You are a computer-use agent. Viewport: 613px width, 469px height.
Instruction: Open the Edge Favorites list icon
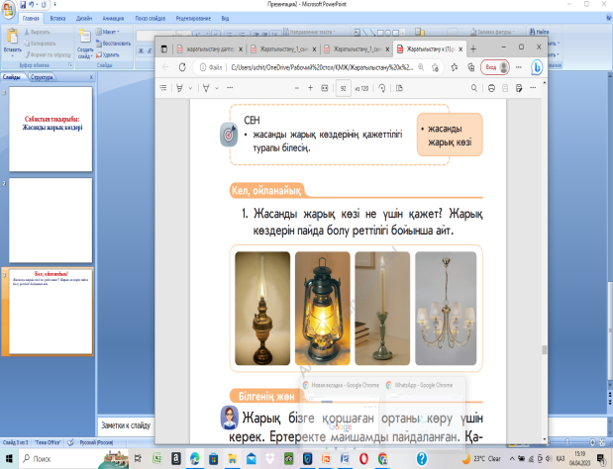pyautogui.click(x=455, y=67)
